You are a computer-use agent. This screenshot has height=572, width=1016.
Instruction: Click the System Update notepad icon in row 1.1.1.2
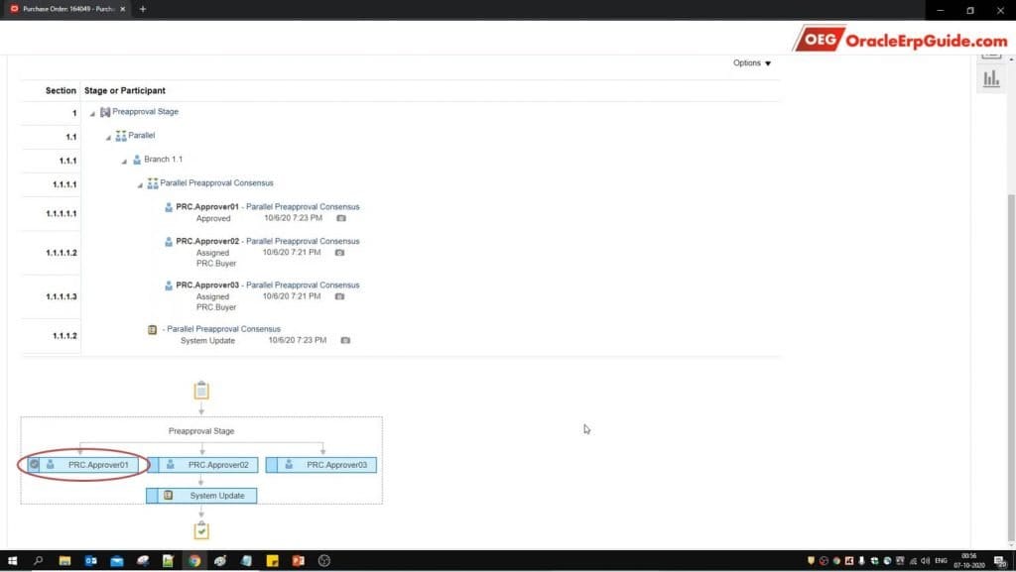click(x=152, y=329)
